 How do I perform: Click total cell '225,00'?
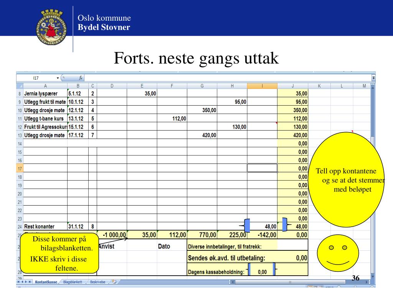232,235
